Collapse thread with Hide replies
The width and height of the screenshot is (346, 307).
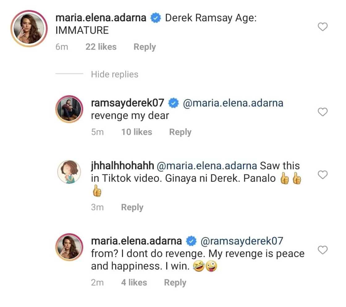pos(114,74)
